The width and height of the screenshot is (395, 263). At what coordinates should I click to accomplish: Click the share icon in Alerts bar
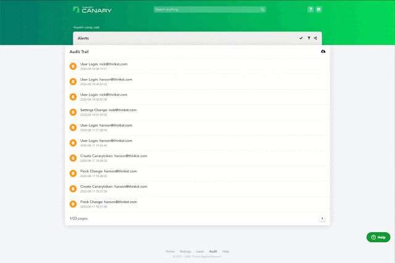pos(315,38)
